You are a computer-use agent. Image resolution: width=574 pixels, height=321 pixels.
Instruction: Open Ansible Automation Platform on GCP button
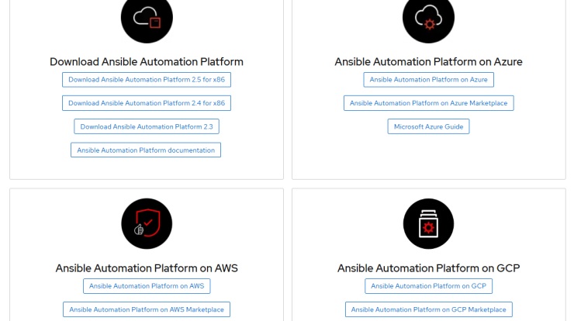[428, 286]
